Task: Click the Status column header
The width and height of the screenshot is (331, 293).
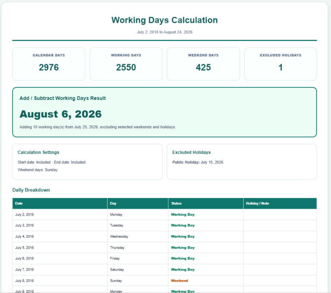Action: [206, 203]
